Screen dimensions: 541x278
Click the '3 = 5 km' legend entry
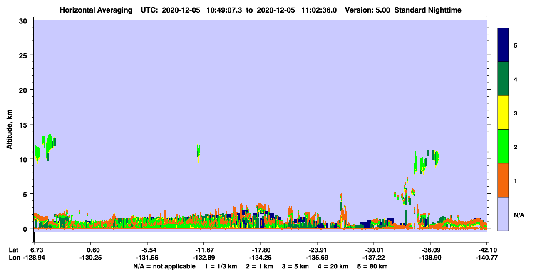[295, 266]
